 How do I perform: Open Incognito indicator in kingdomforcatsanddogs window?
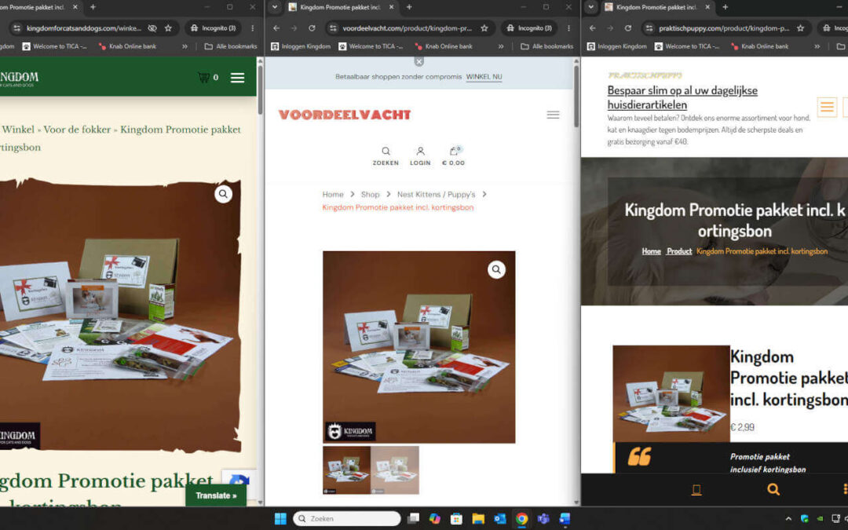(x=214, y=28)
